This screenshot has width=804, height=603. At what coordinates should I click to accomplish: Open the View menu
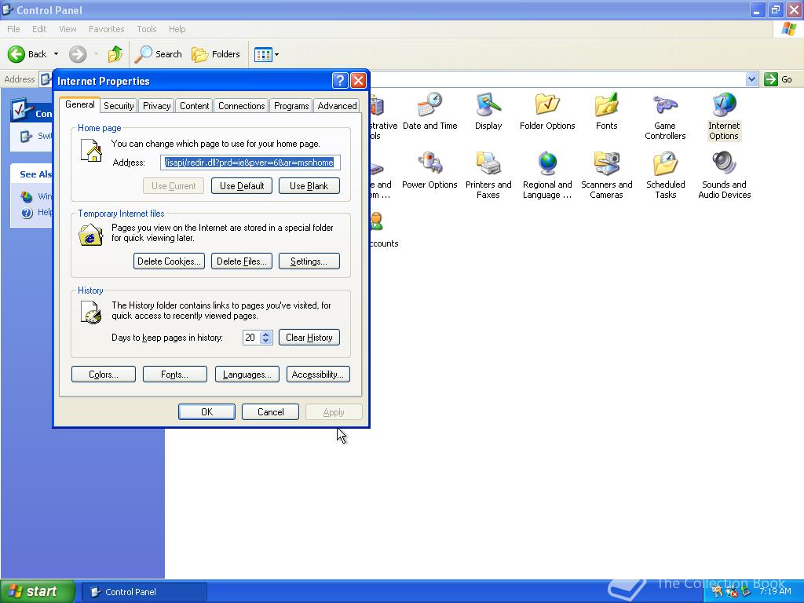click(x=68, y=29)
